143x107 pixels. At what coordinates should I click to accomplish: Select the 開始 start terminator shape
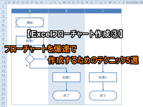click(x=30, y=23)
